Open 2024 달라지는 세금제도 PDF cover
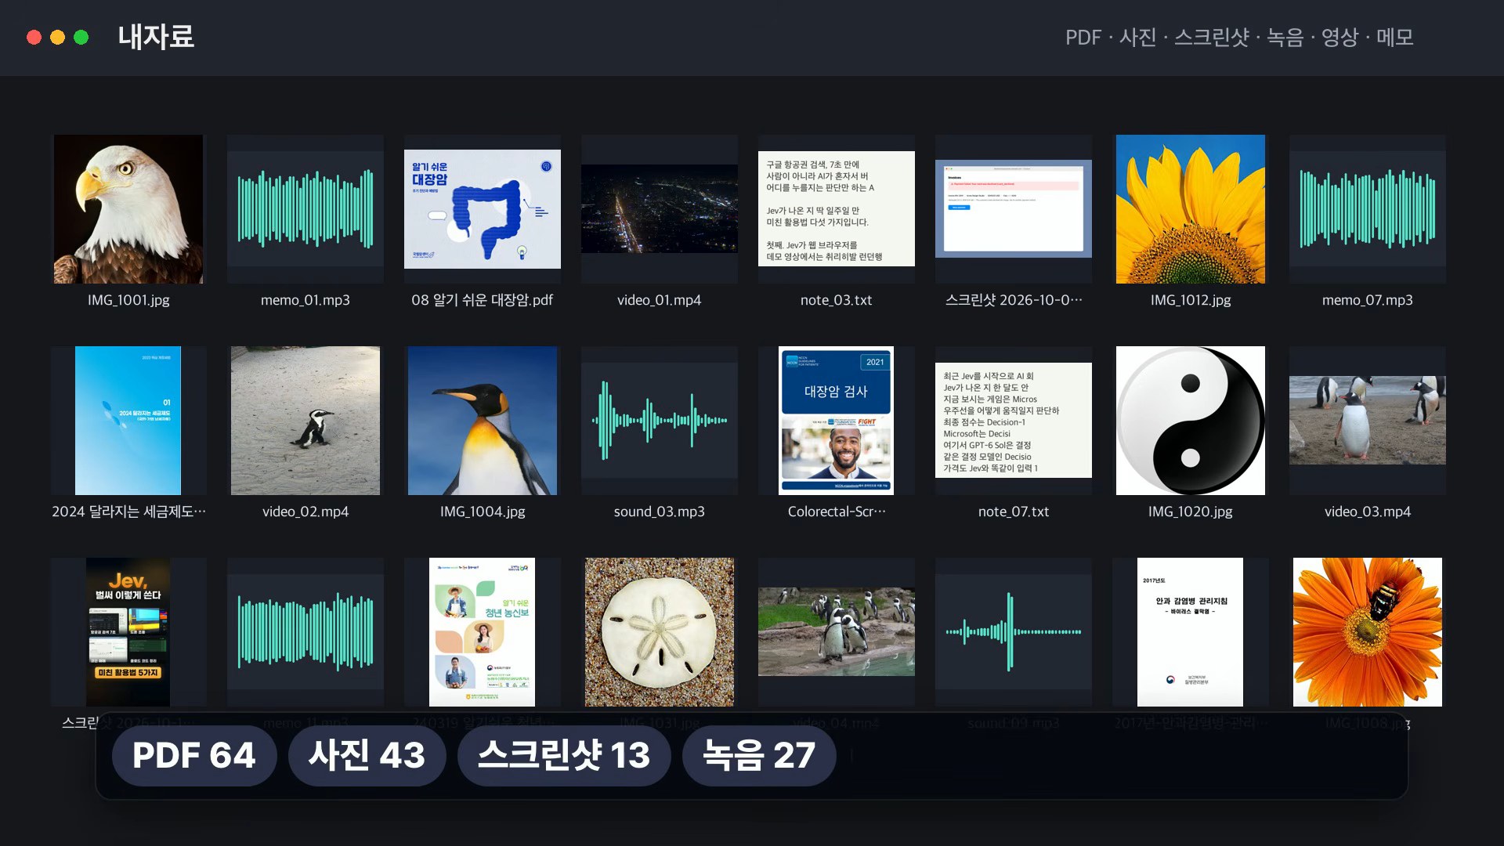This screenshot has height=846, width=1504. (128, 421)
